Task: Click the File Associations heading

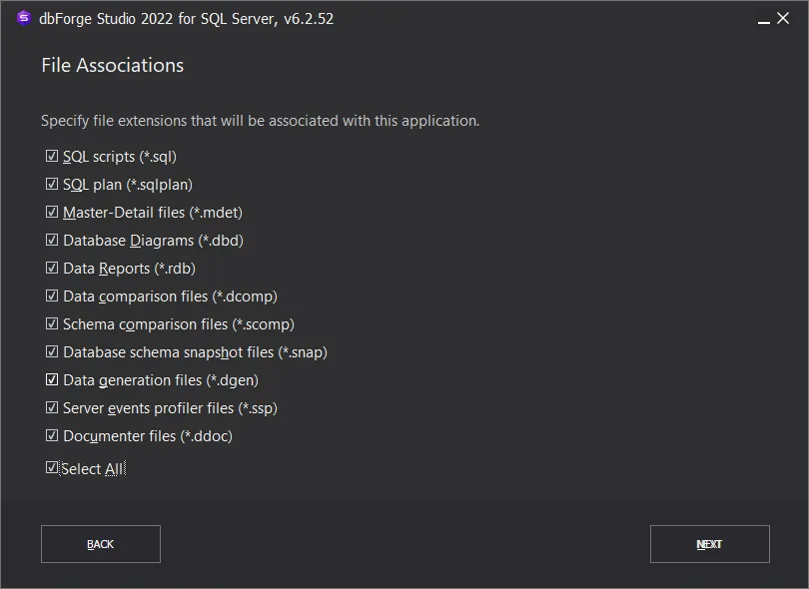Action: pyautogui.click(x=112, y=66)
